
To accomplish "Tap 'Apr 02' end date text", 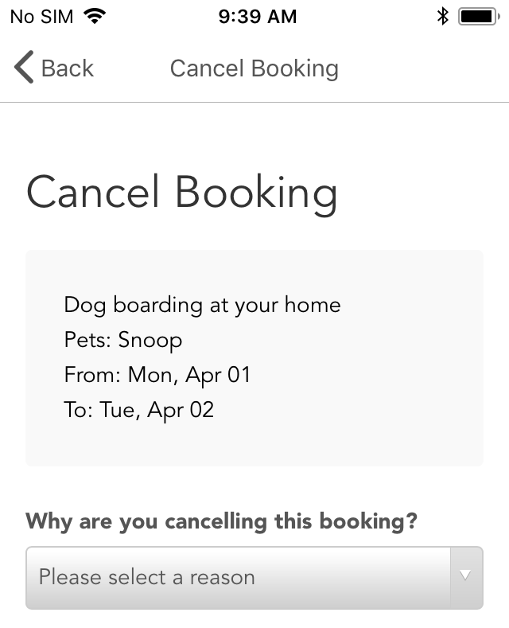I will click(x=181, y=411).
